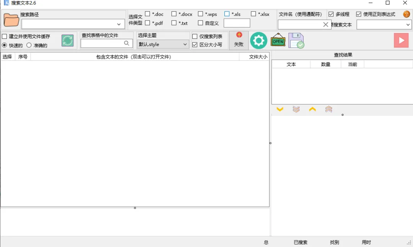Click the green refresh cache icon

pyautogui.click(x=67, y=40)
